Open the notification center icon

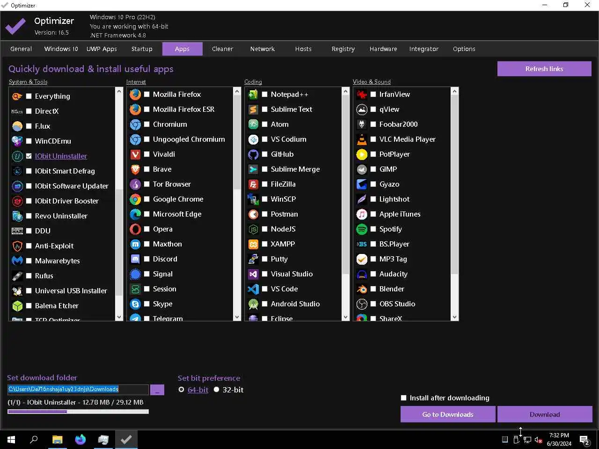pos(584,440)
